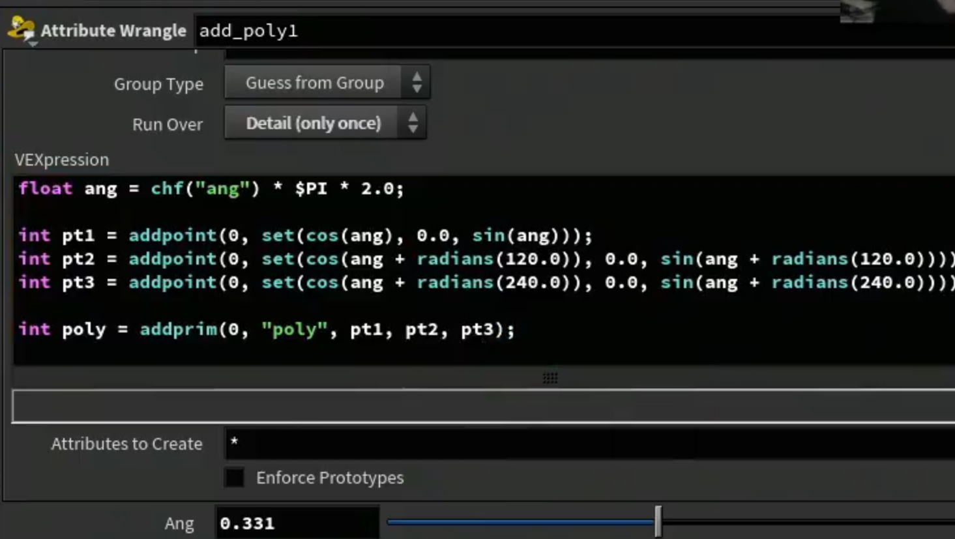
Task: Click the Group Type dropdown arrows
Action: [x=417, y=83]
